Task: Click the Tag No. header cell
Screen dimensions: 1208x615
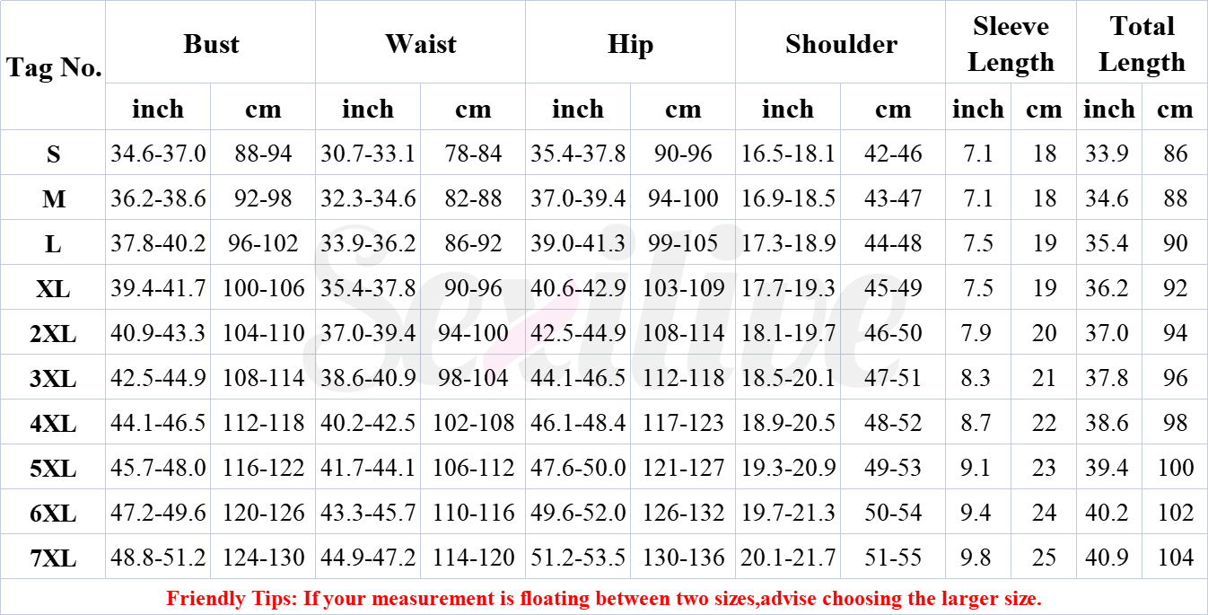Action: tap(54, 67)
